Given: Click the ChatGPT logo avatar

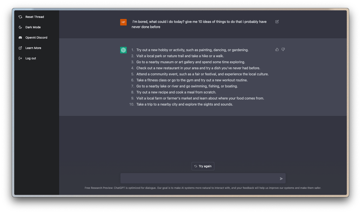Looking at the screenshot, I should click(x=123, y=50).
